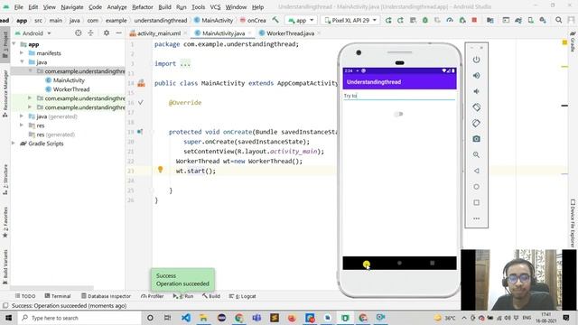Click the emulator power button

[476, 60]
